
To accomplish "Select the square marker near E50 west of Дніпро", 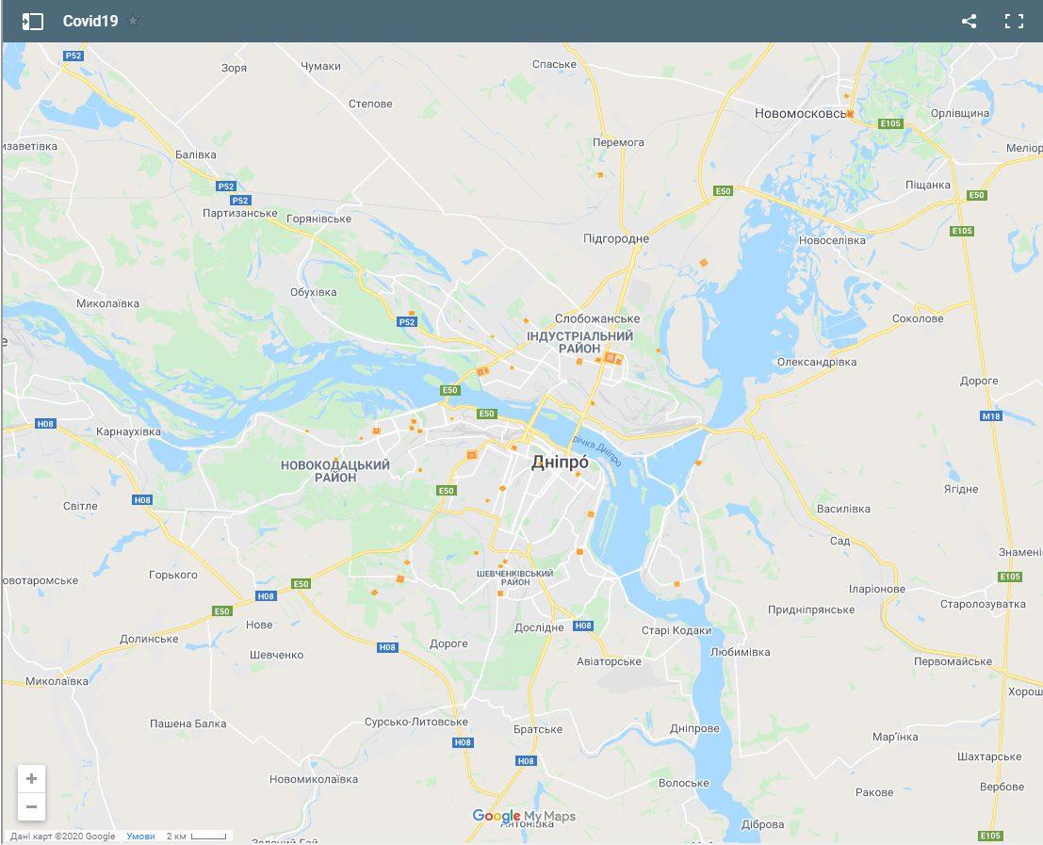I will point(472,455).
